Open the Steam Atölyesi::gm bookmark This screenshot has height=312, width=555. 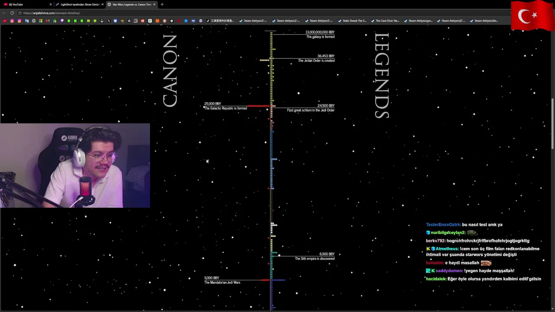418,21
